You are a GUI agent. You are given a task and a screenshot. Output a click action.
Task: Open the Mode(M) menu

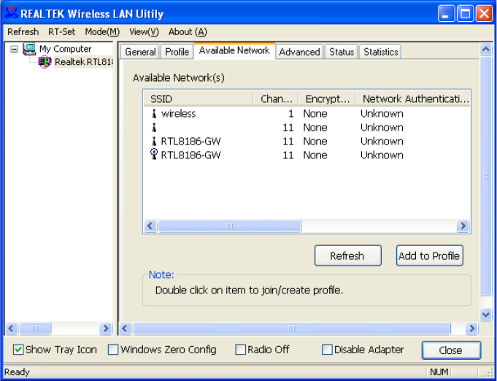[102, 32]
